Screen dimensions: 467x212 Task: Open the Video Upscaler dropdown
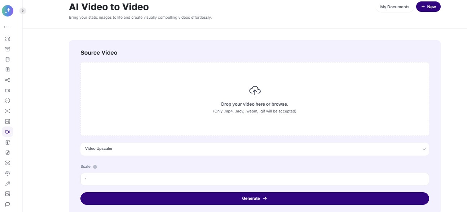[255, 149]
